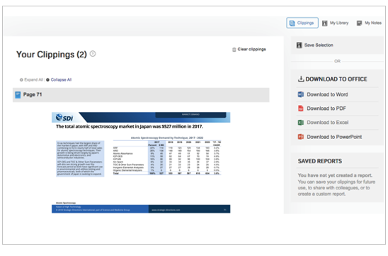This screenshot has height=256, width=388.
Task: Expand All clippings
Action: 31,79
